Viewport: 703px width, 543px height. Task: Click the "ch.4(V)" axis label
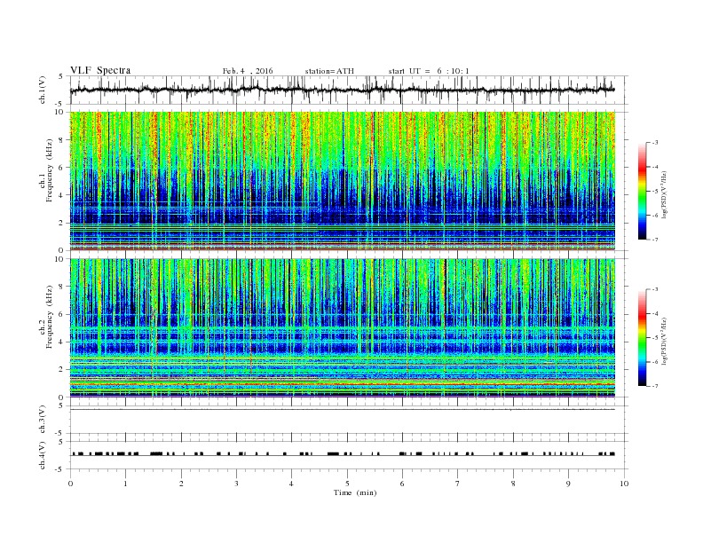click(43, 456)
